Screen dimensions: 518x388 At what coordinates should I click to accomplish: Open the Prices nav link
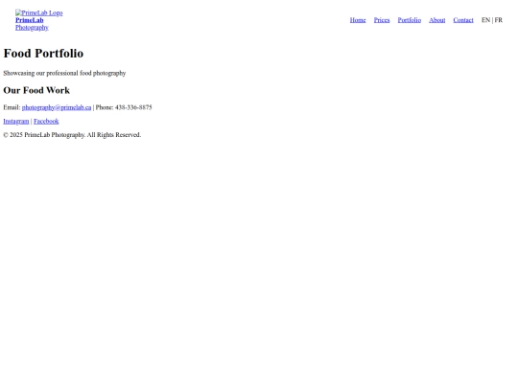click(x=382, y=20)
